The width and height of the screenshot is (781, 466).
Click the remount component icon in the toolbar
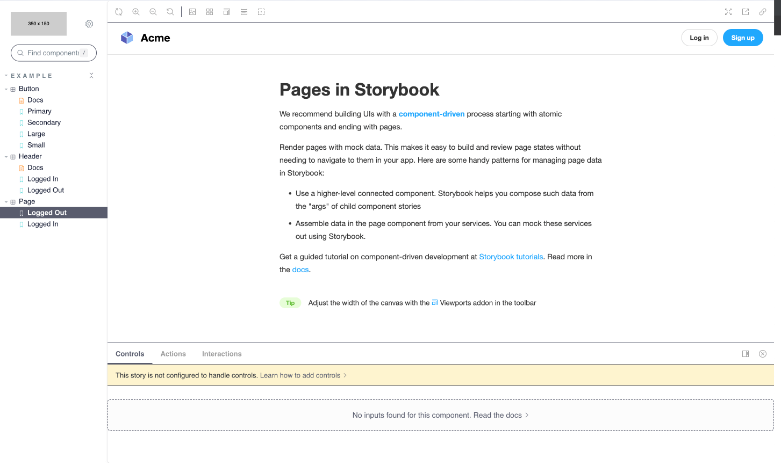(119, 11)
